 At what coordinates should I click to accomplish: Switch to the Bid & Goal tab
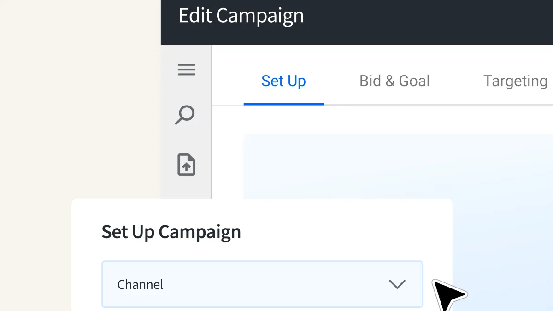click(x=394, y=81)
